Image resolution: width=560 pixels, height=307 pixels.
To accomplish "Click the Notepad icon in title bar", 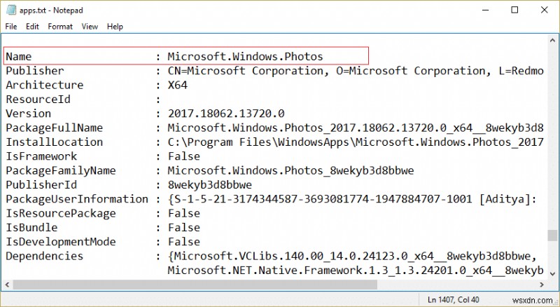I will click(x=10, y=11).
